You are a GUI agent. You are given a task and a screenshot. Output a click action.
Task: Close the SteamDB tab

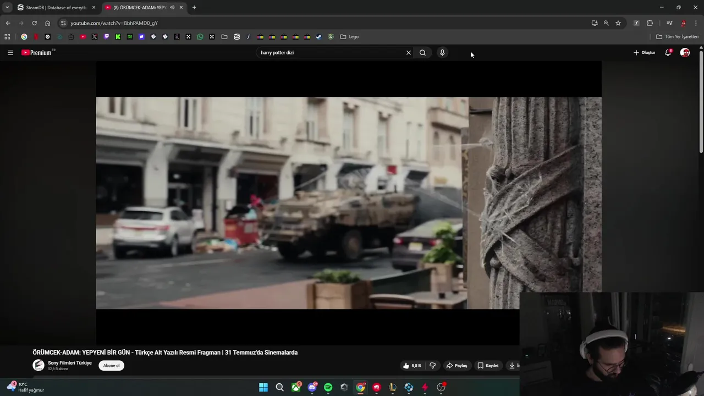[94, 8]
